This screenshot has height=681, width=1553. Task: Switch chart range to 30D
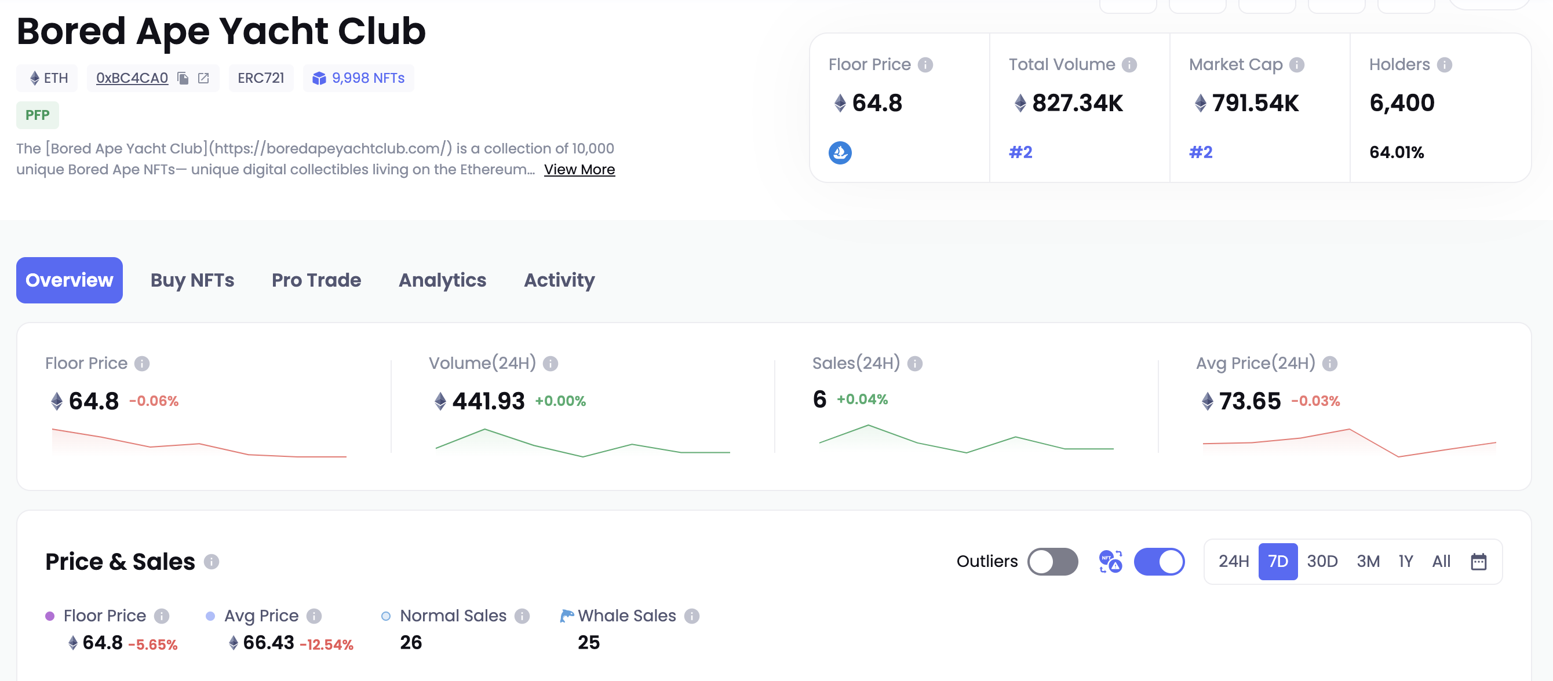tap(1322, 561)
